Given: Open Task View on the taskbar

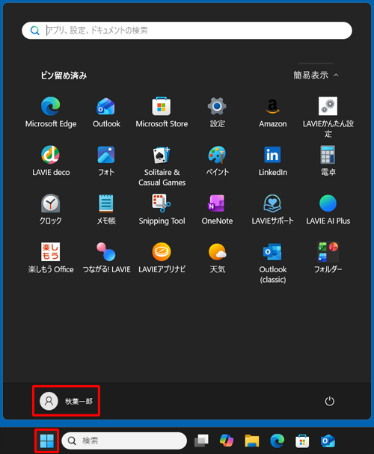Looking at the screenshot, I should (201, 441).
